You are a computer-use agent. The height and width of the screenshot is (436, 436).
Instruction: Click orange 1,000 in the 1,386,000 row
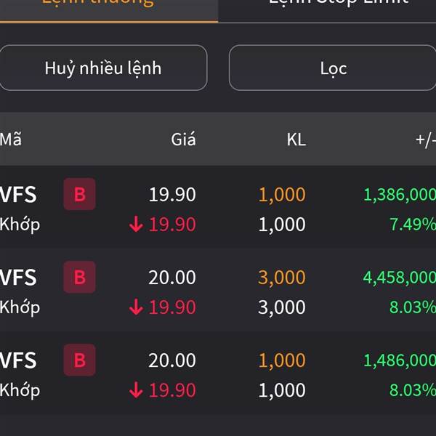click(x=282, y=194)
